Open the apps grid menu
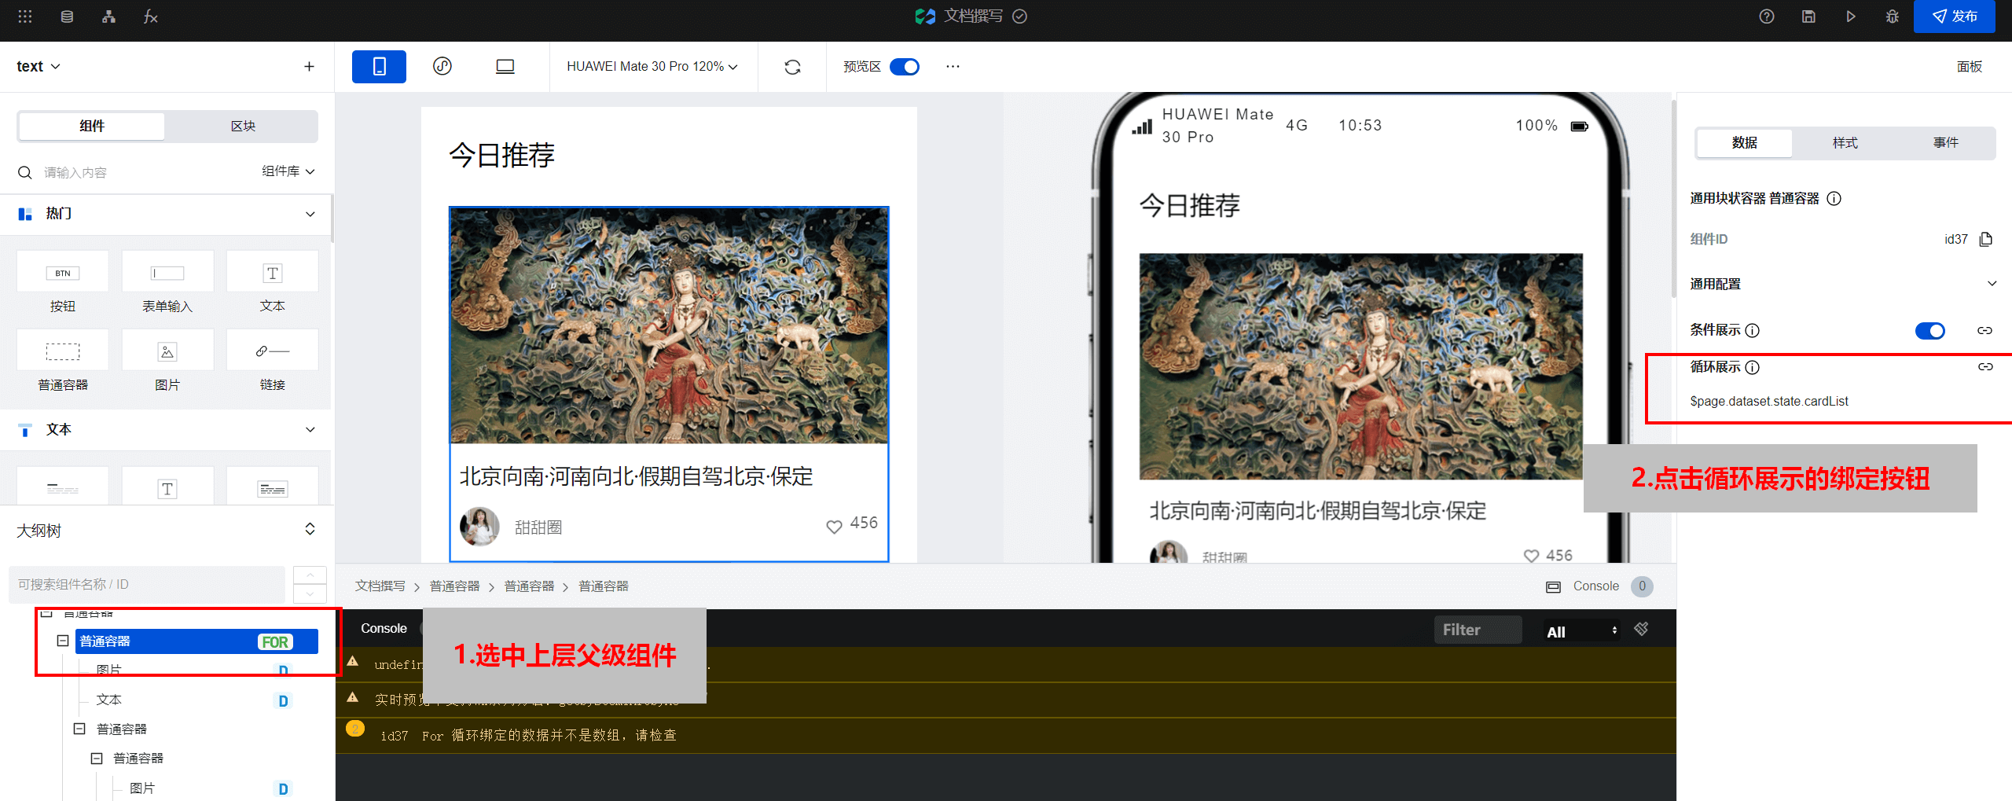 [x=25, y=17]
